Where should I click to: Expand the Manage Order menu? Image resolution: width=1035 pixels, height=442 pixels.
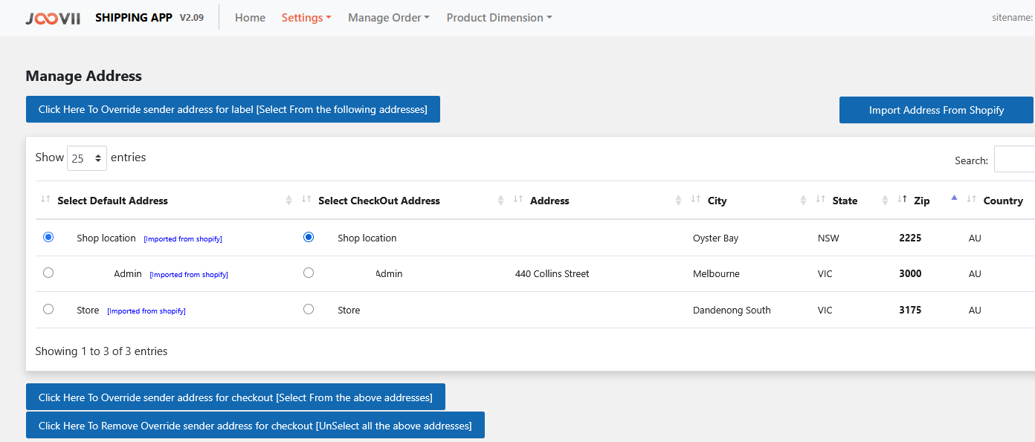click(388, 18)
